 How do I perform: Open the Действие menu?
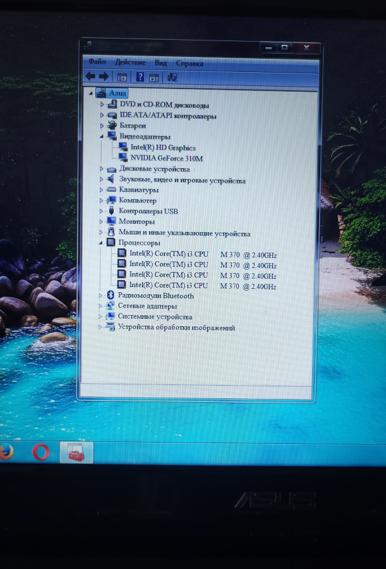pos(130,63)
